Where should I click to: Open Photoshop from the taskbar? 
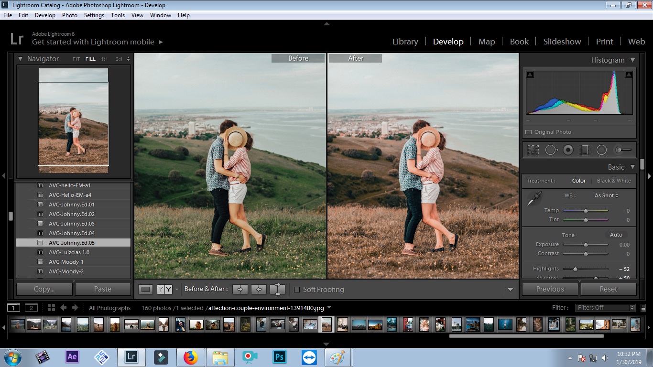(x=279, y=357)
